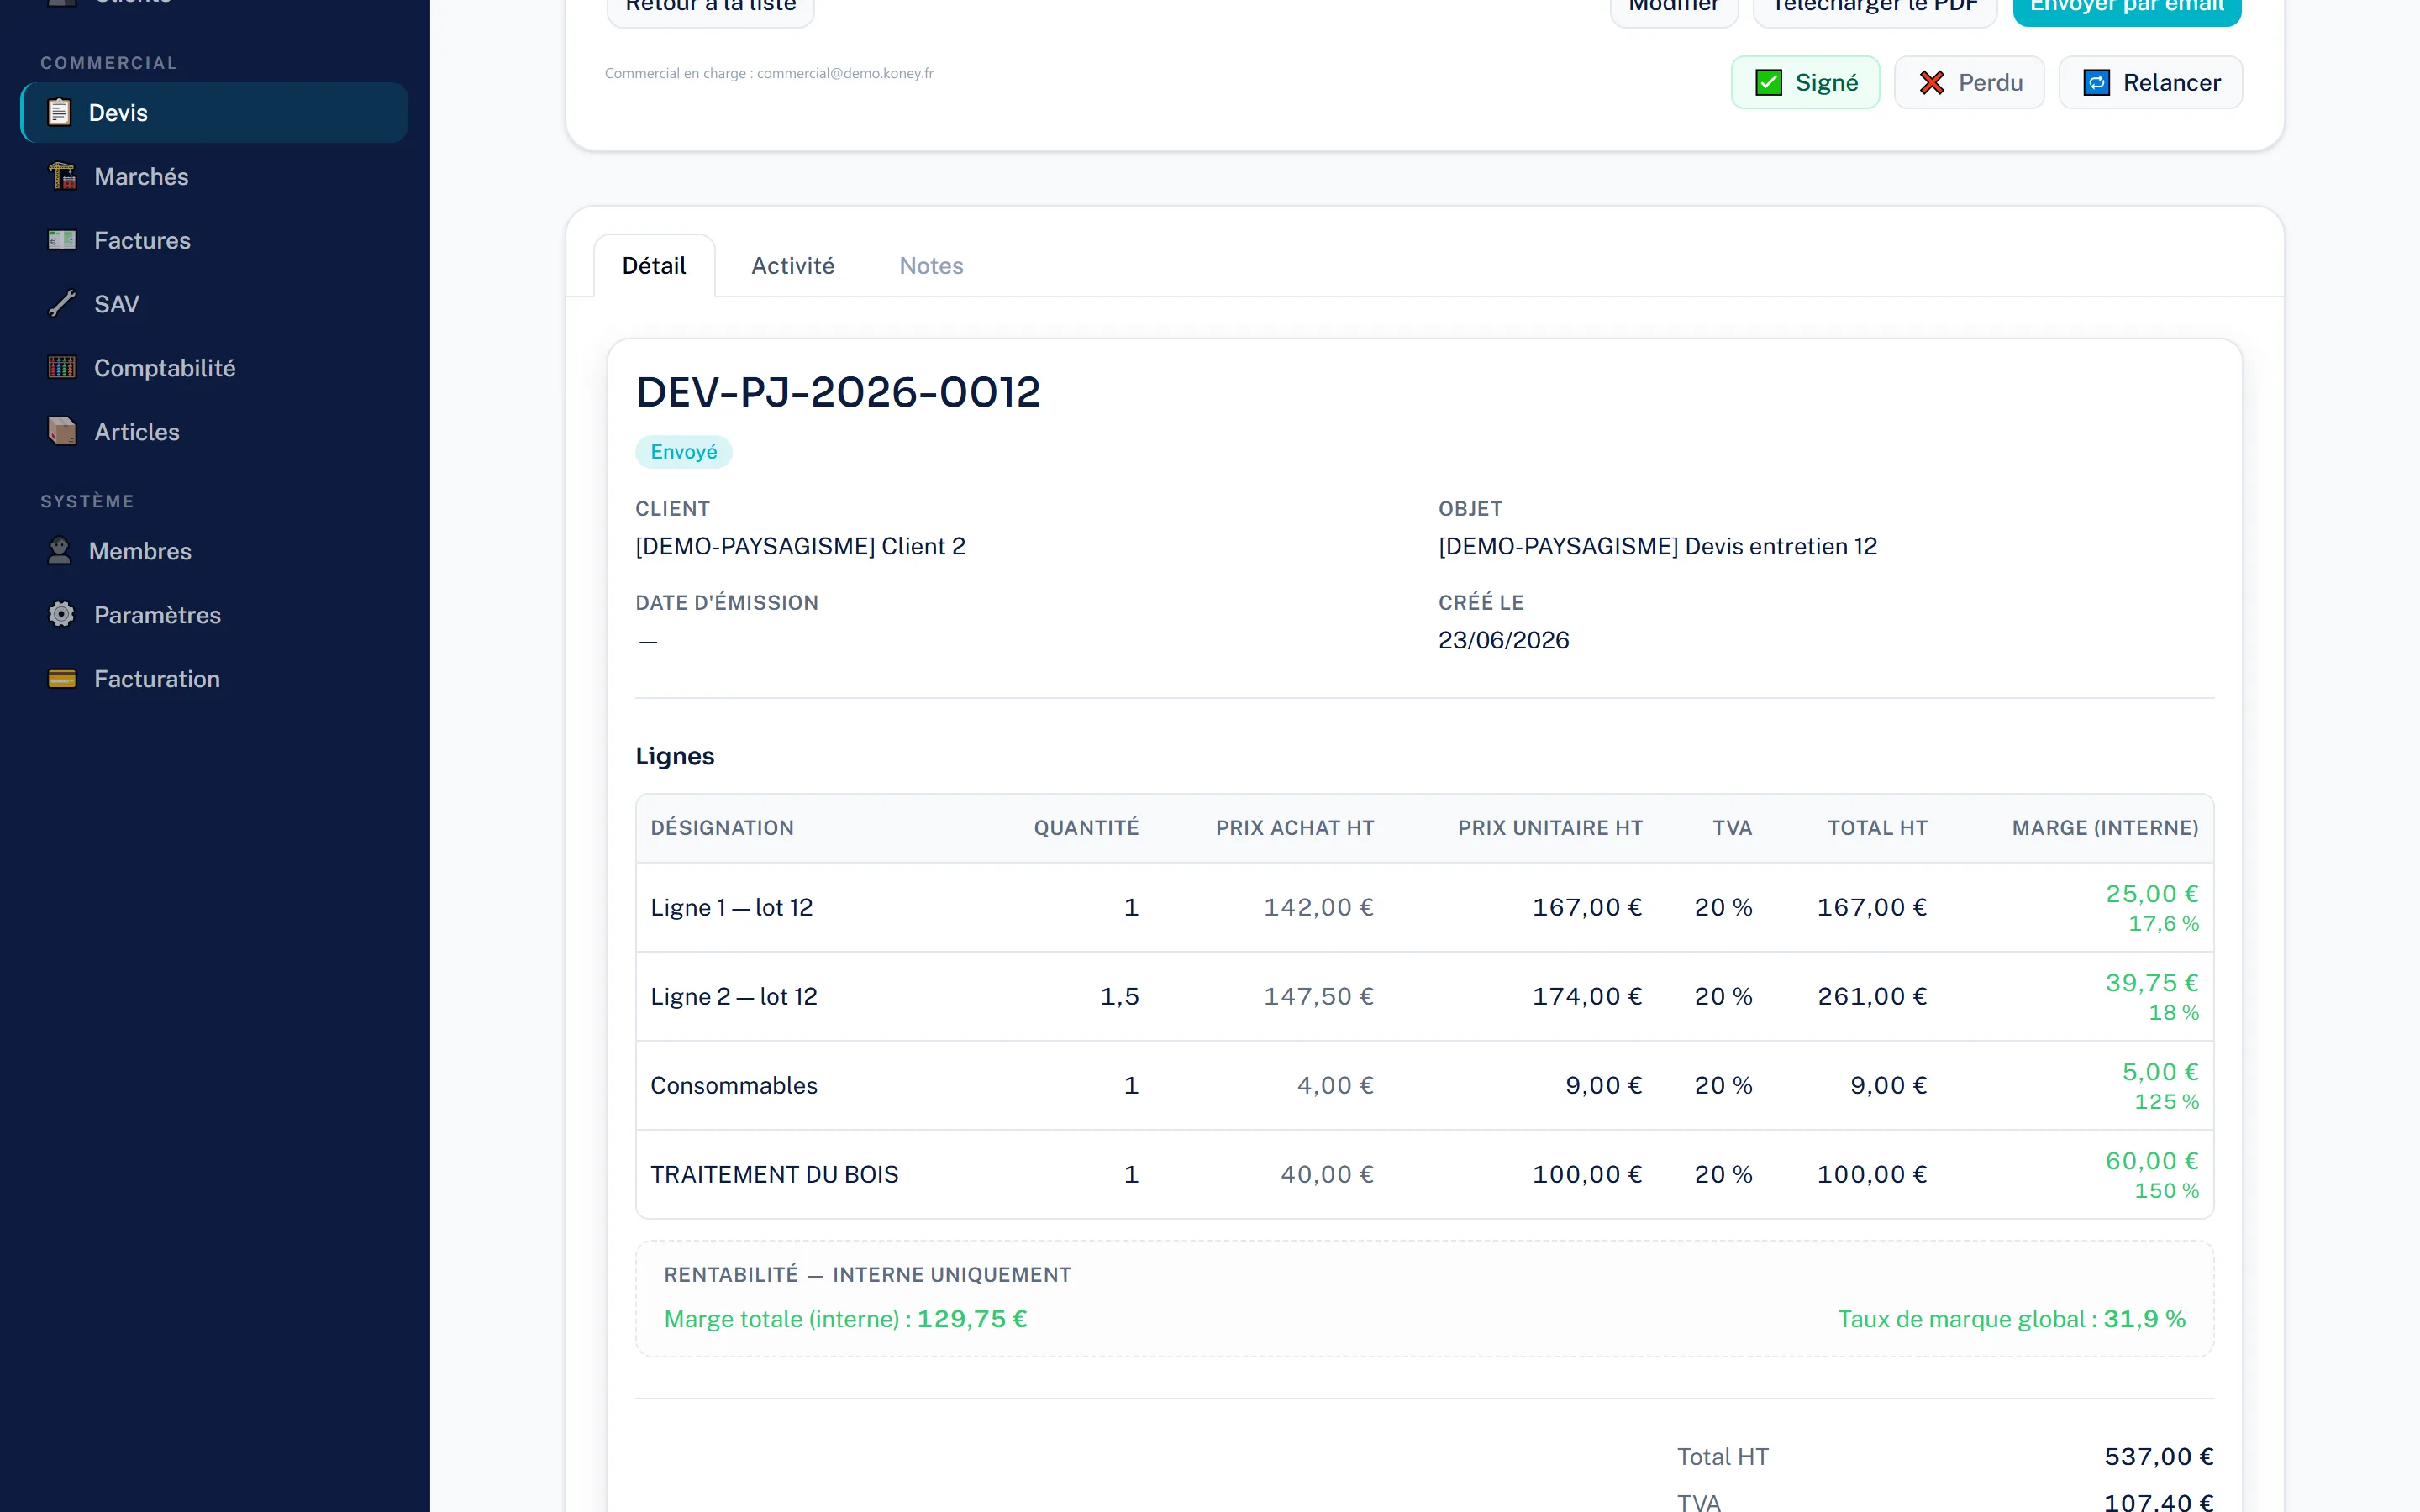
Task: Click the Facturation credit card icon
Action: [62, 679]
